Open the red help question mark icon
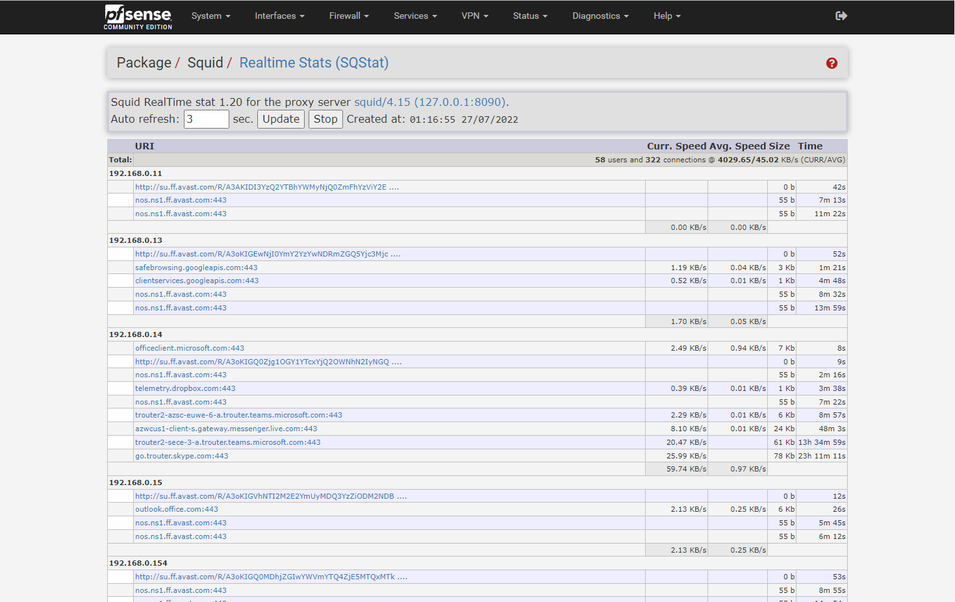This screenshot has width=955, height=602. point(832,63)
